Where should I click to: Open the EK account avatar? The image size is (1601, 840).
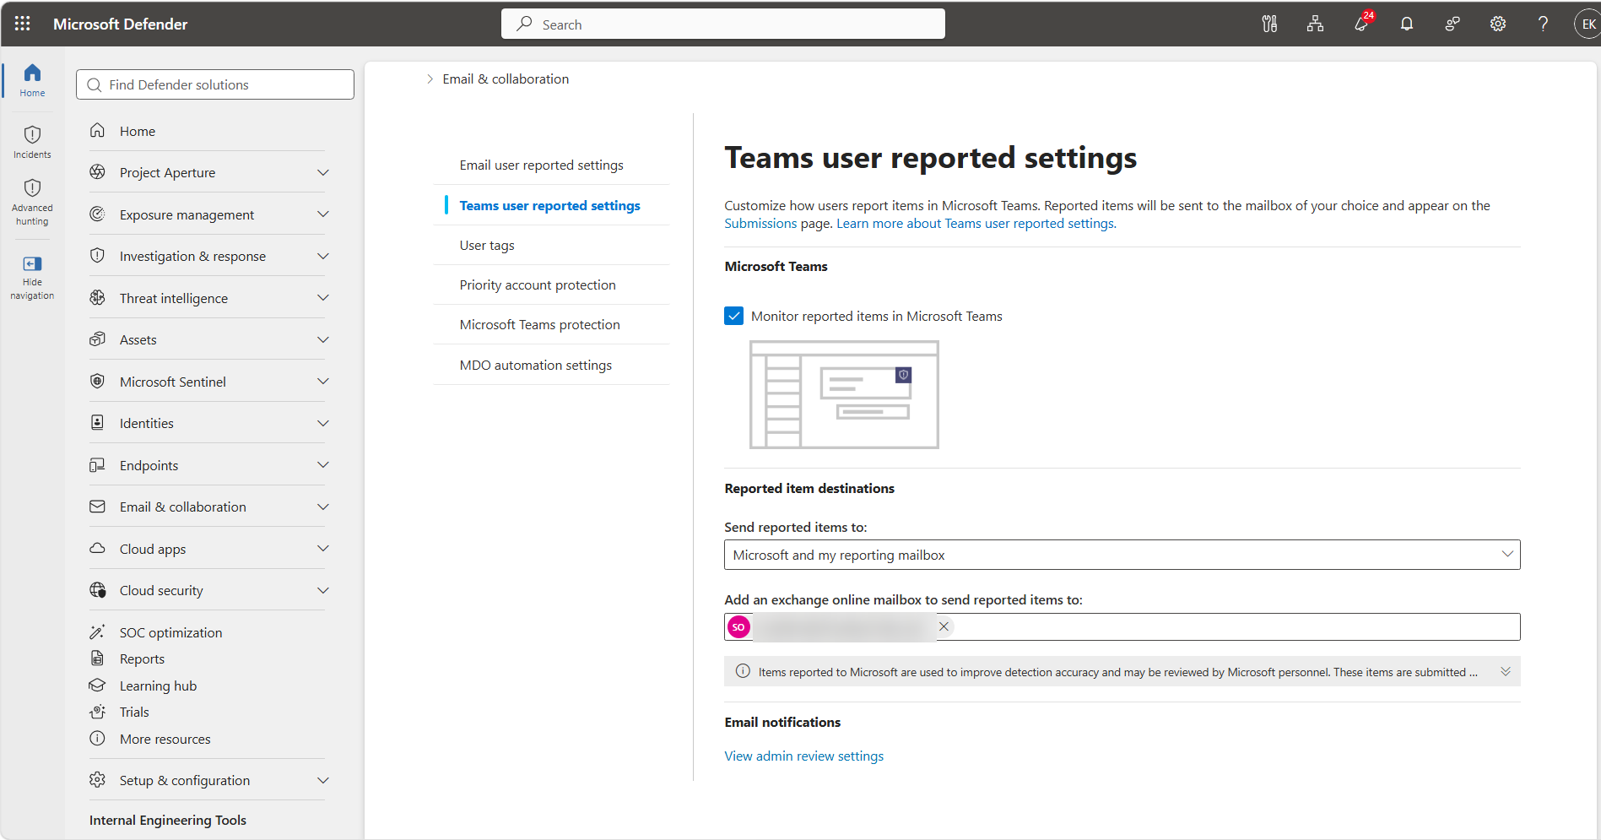[1587, 24]
